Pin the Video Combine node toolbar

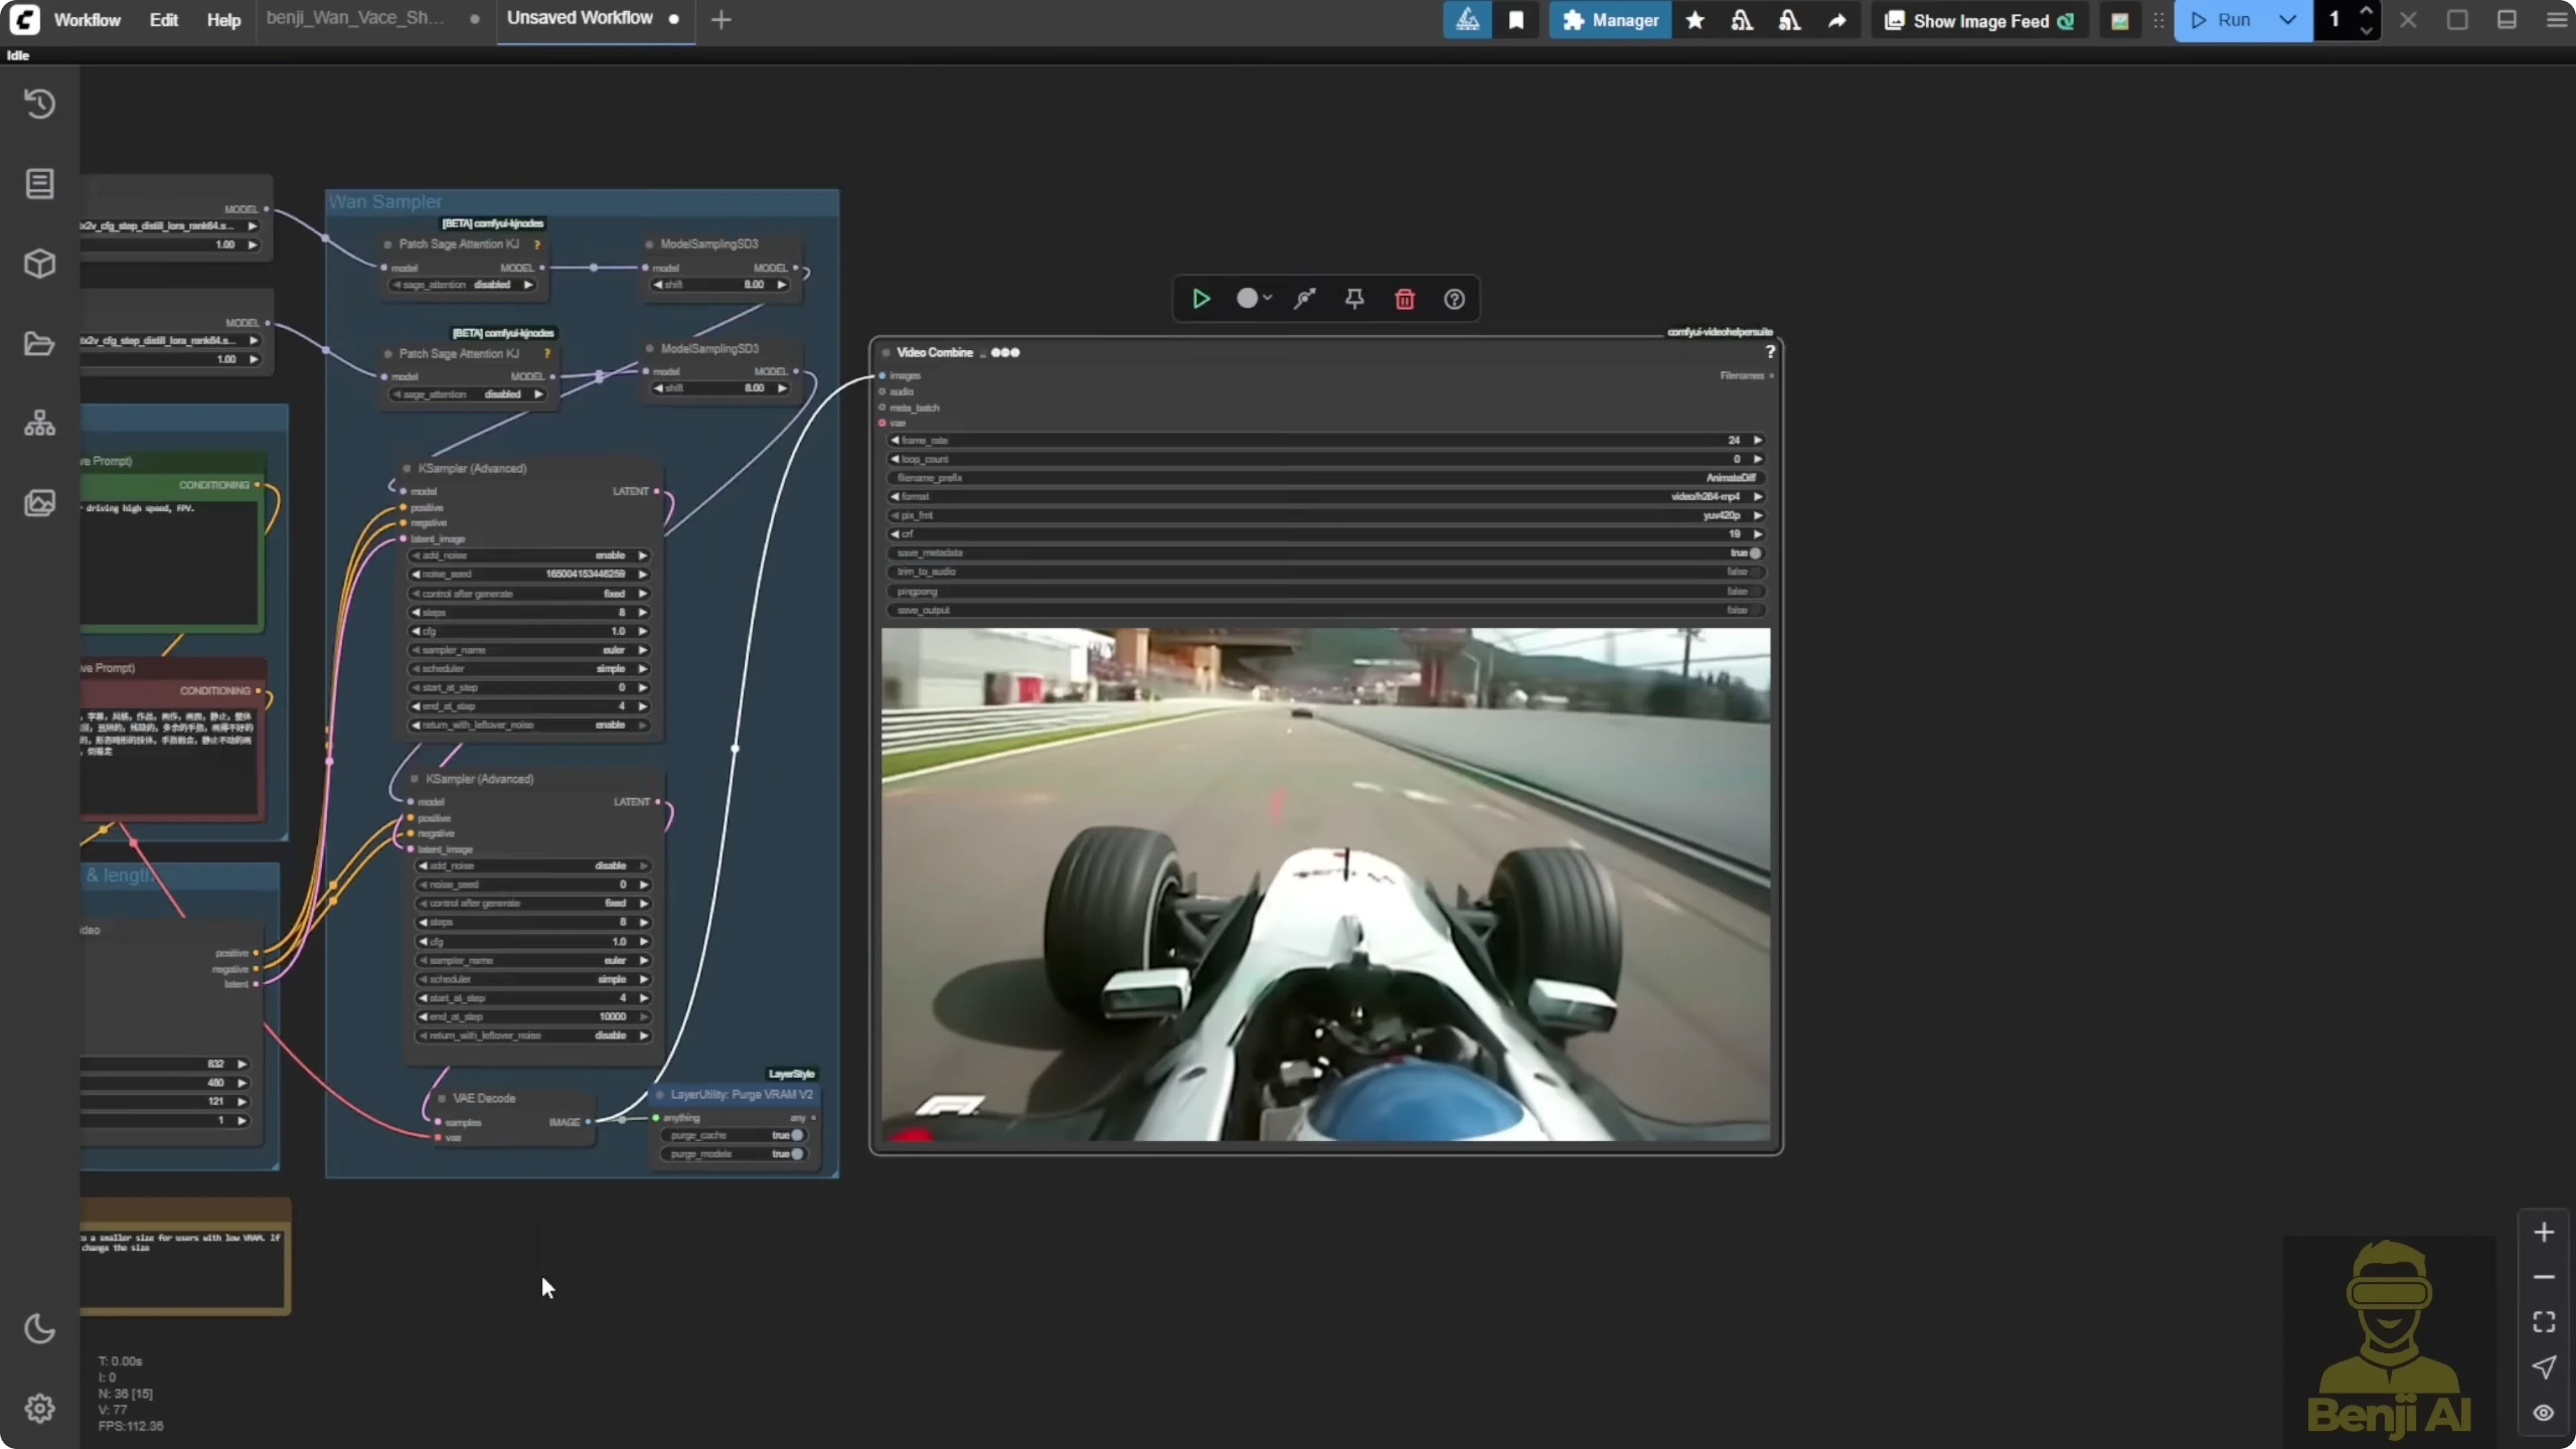[x=1354, y=298]
